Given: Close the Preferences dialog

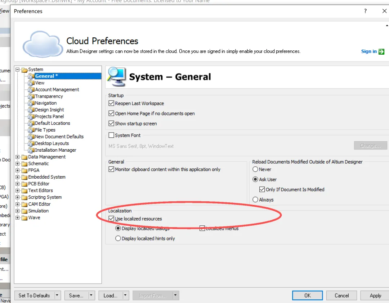Looking at the screenshot, I should coord(384,11).
